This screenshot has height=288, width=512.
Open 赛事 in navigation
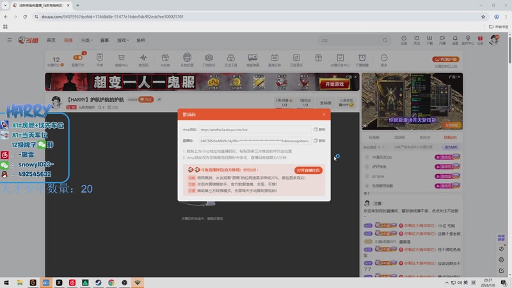click(104, 40)
